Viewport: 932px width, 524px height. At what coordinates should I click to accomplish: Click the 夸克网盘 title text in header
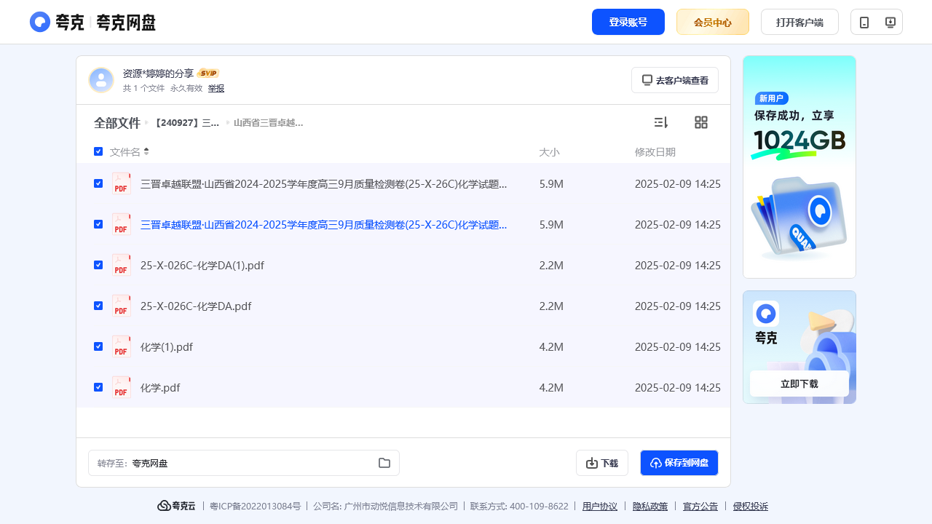(x=126, y=22)
